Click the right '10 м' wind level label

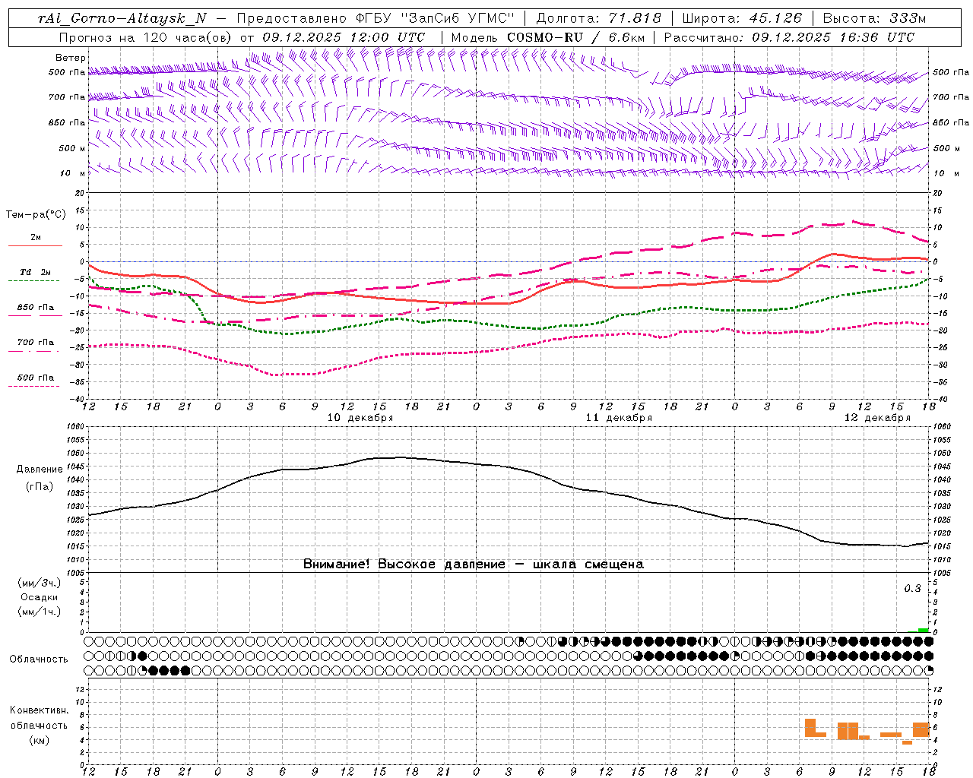pyautogui.click(x=945, y=173)
